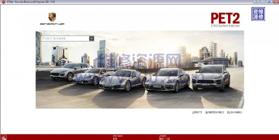Click the REVISION 8.0 status text
Image resolution: width=279 pixels, height=140 pixels.
click(x=118, y=137)
